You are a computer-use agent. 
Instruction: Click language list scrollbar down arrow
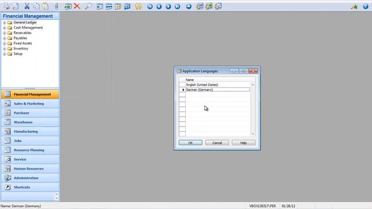(x=253, y=134)
